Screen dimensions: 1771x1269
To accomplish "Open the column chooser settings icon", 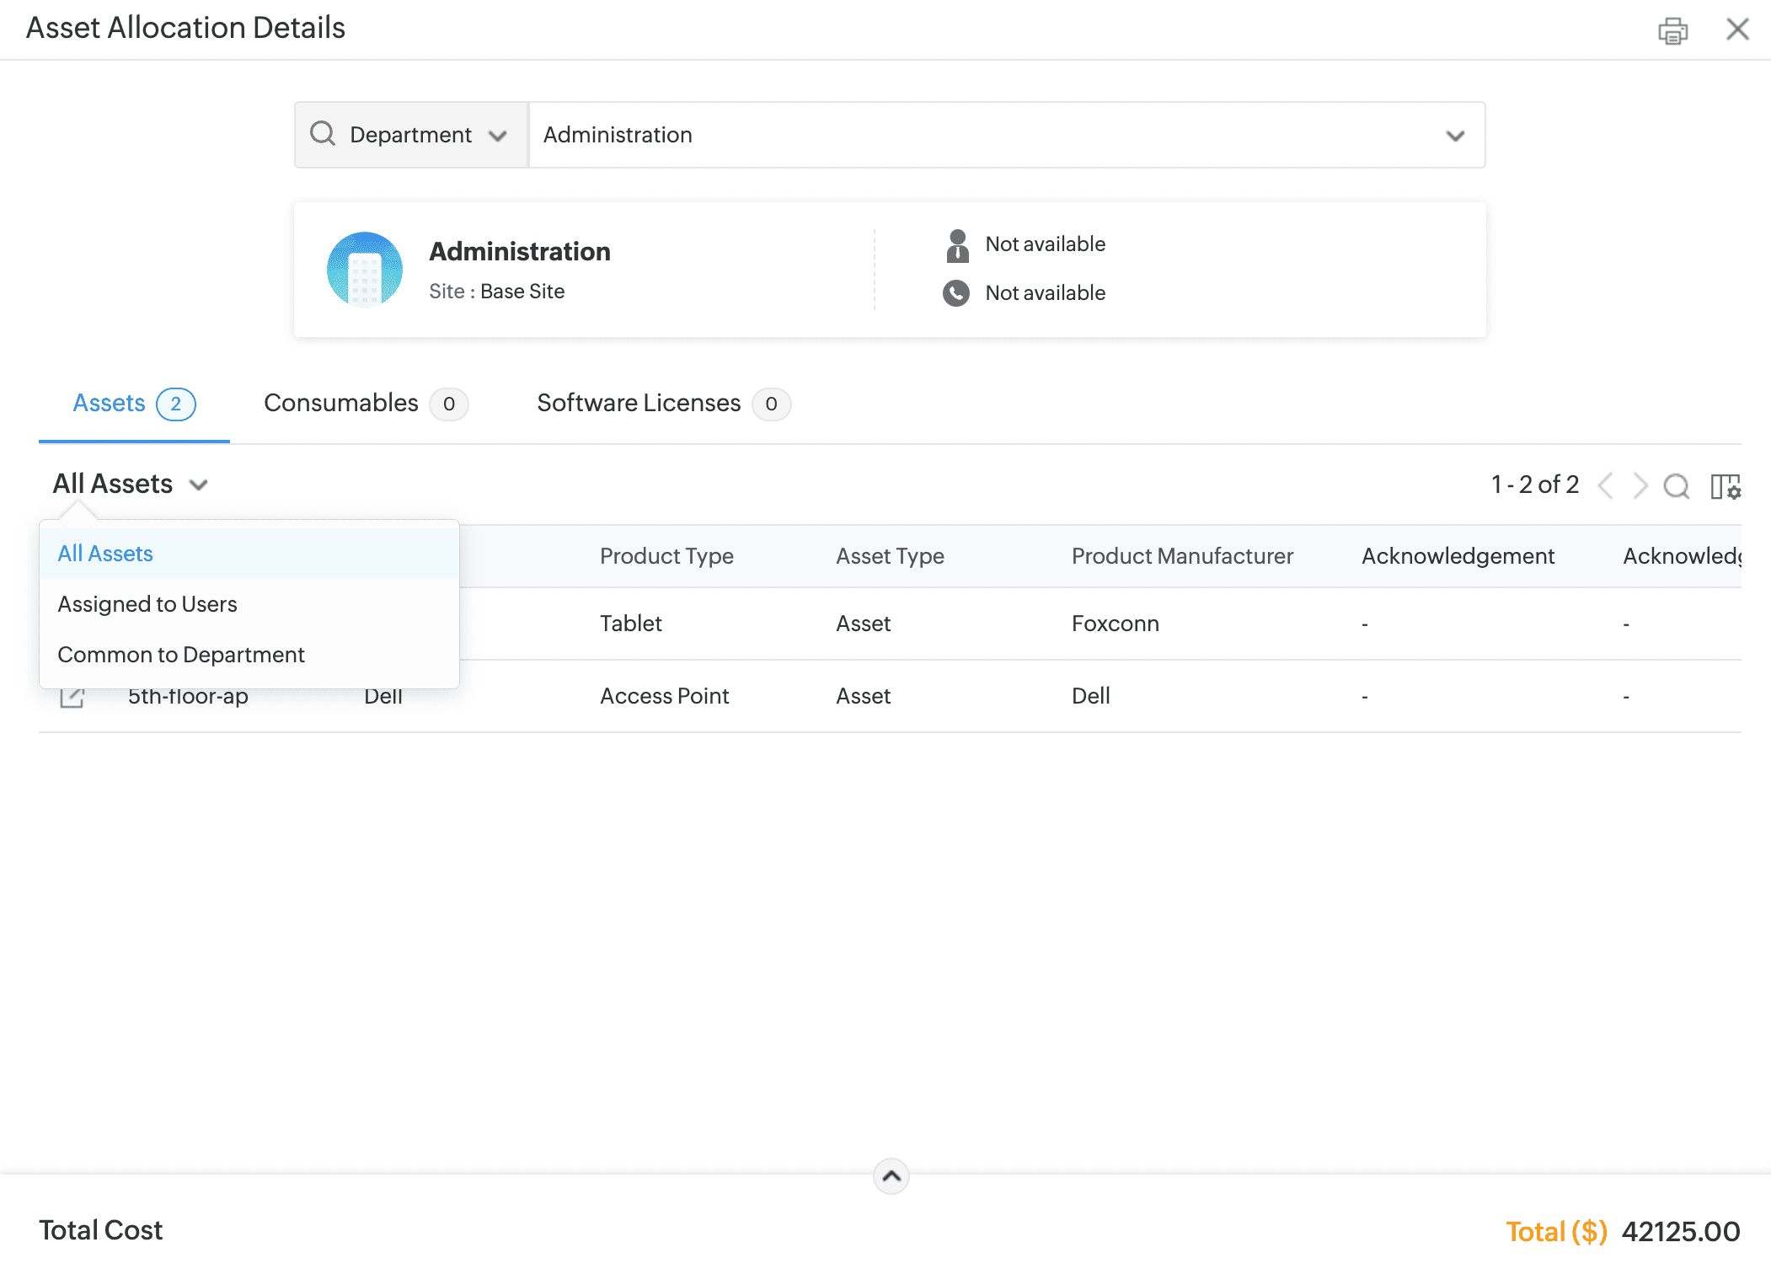I will 1725,486.
